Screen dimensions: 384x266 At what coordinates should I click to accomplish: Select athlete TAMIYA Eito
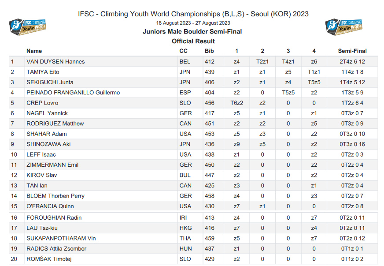[43, 72]
